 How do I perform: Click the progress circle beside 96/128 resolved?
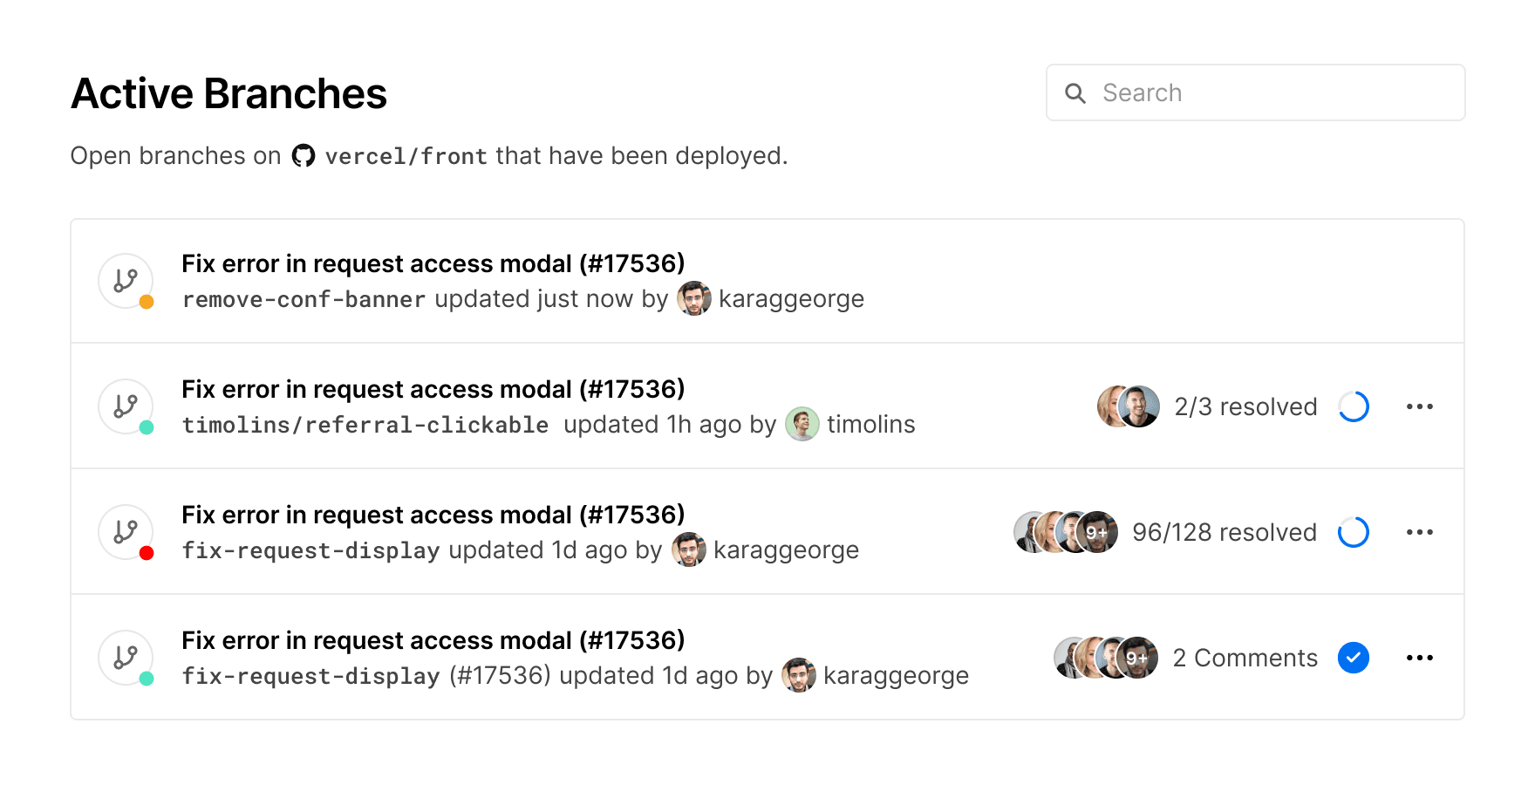point(1354,532)
